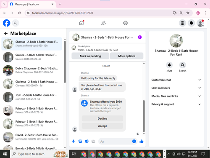The width and height of the screenshot is (210, 158).
Task: Click Shamsa listing profile thumbnail in right panel
Action: (x=176, y=41)
